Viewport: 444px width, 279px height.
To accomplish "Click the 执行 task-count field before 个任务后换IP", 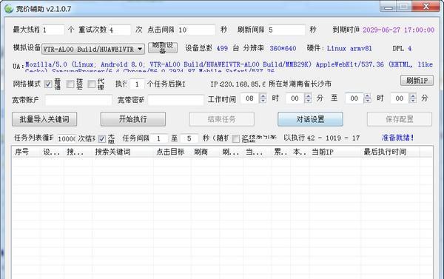I will [x=137, y=84].
